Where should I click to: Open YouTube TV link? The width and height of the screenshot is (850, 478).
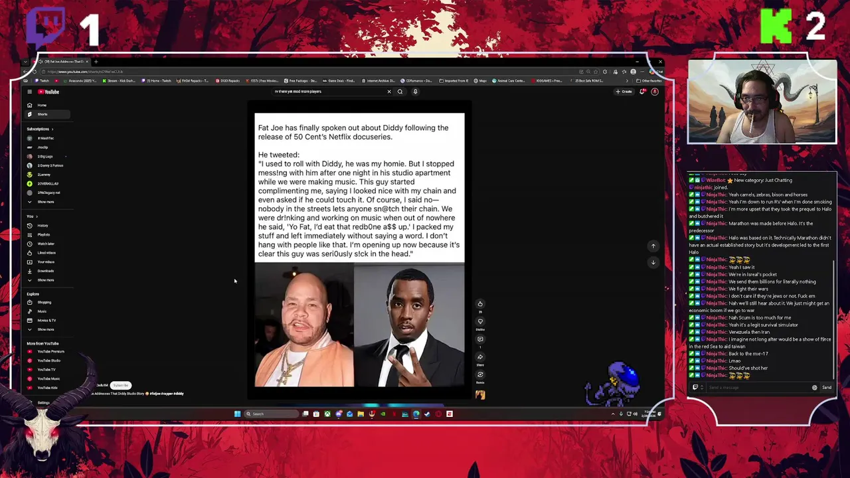[48, 369]
